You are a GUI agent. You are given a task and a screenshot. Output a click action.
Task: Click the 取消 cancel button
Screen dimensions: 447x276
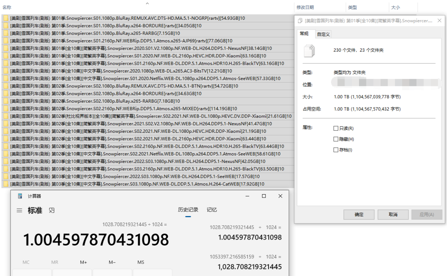pos(393,215)
